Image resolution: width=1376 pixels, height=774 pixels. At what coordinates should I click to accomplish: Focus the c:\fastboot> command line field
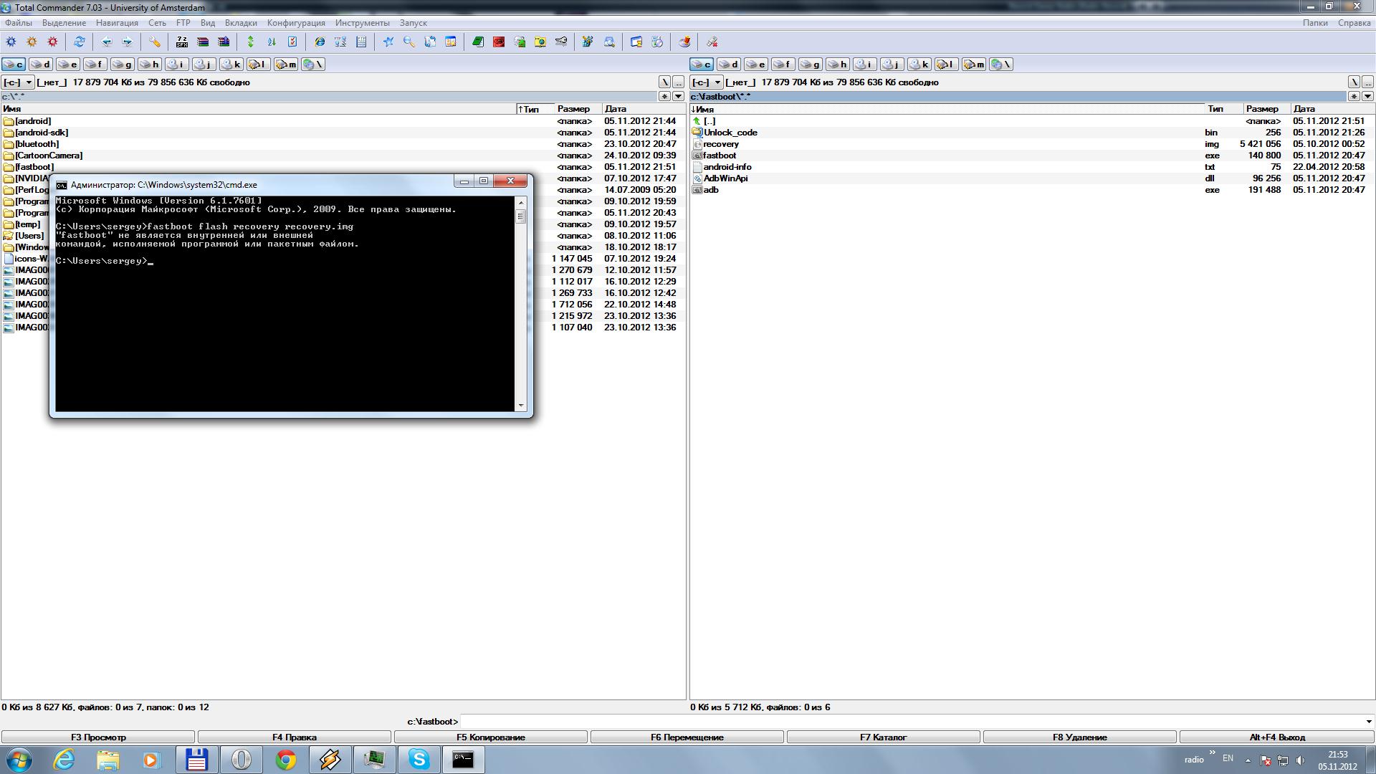[912, 722]
